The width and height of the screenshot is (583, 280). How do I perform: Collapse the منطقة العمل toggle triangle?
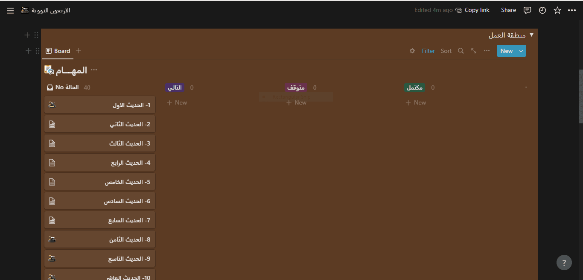coord(531,35)
